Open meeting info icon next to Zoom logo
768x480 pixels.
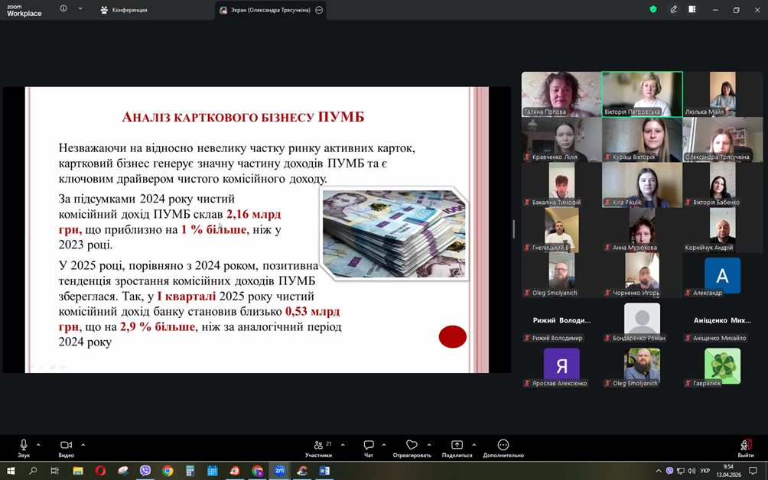pos(63,9)
